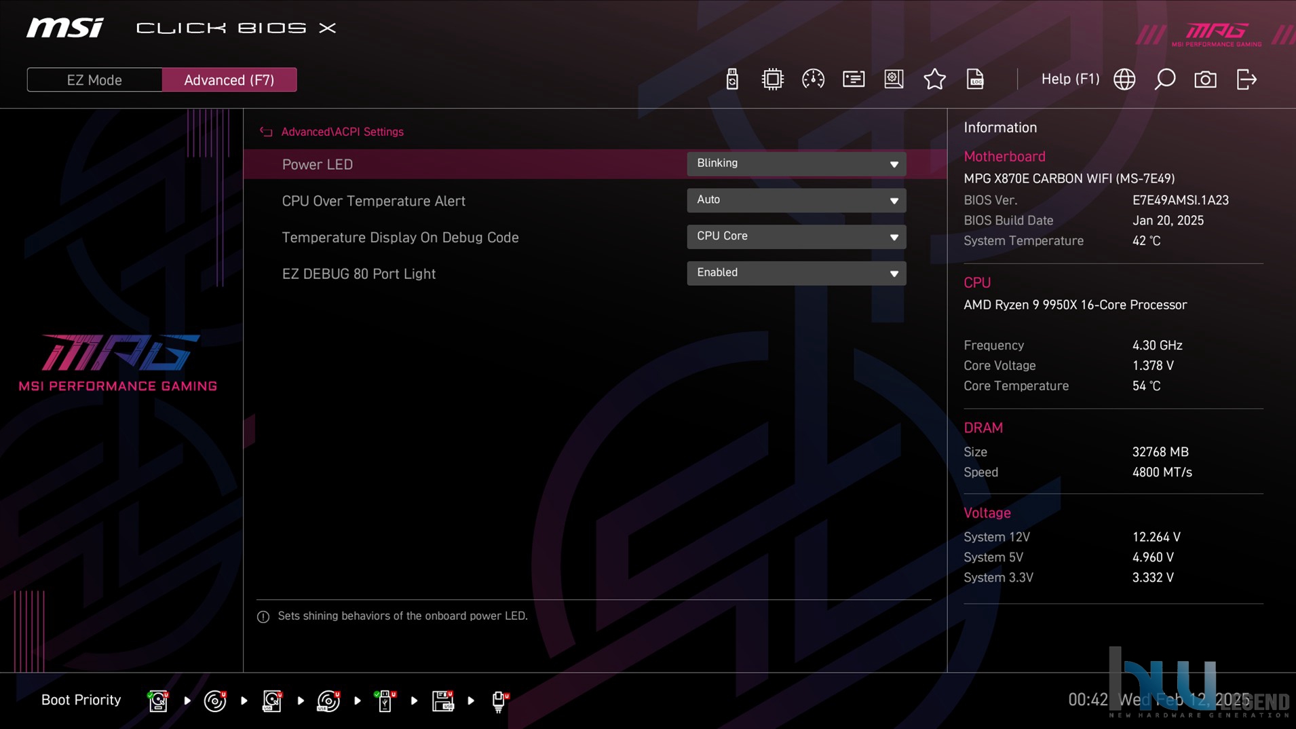Image resolution: width=1296 pixels, height=729 pixels.
Task: Switch to EZ Mode
Action: tap(94, 79)
